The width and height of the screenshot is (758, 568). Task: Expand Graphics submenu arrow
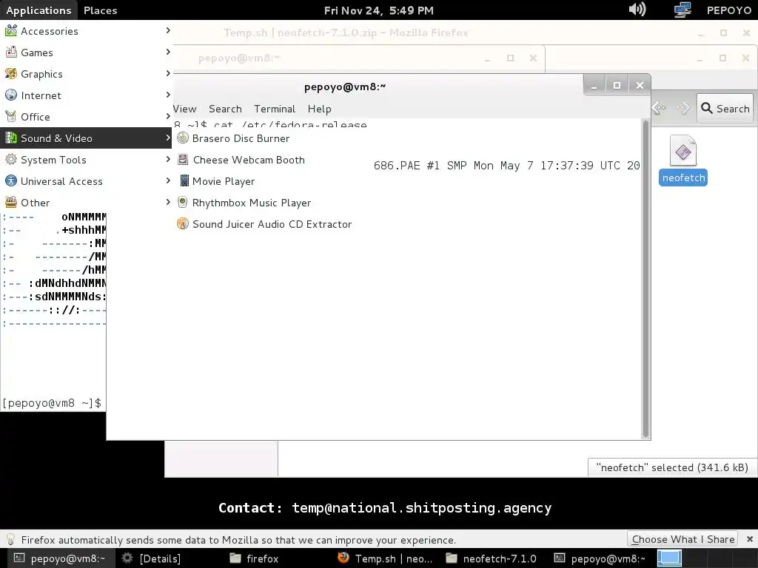(x=168, y=73)
